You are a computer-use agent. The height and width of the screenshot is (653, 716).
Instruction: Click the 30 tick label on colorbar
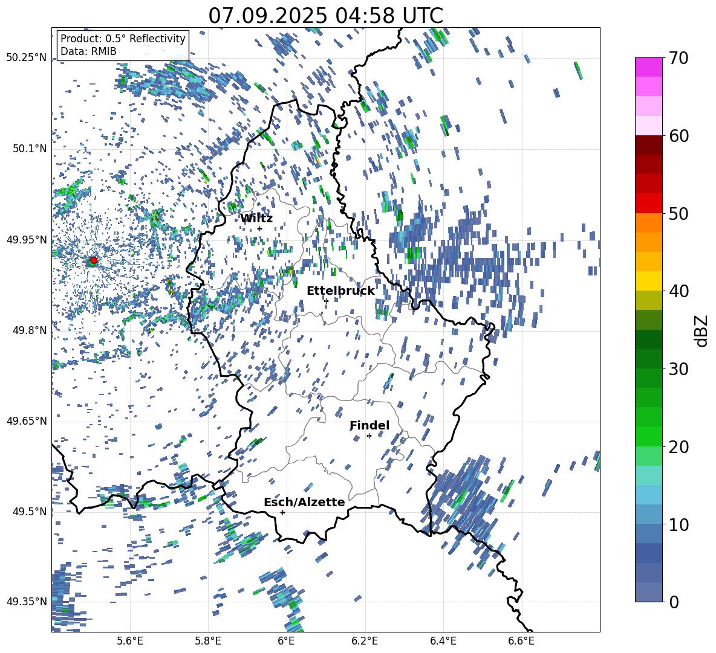(x=679, y=369)
